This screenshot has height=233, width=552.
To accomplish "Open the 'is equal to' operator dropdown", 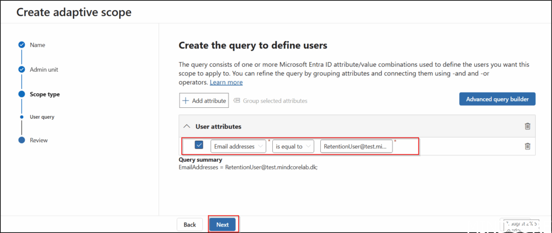I will click(x=293, y=146).
